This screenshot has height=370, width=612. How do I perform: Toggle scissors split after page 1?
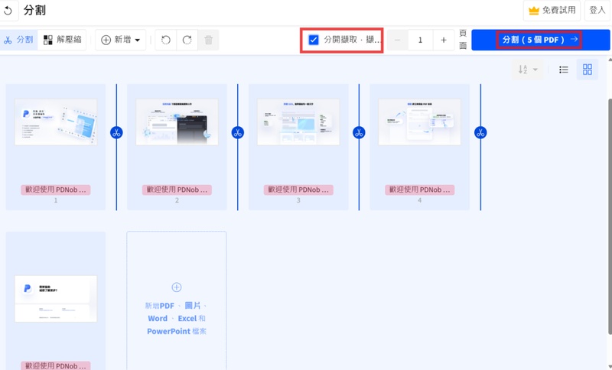click(116, 132)
